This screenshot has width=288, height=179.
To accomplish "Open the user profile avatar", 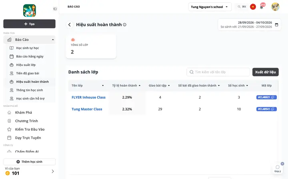I will coord(275,7).
